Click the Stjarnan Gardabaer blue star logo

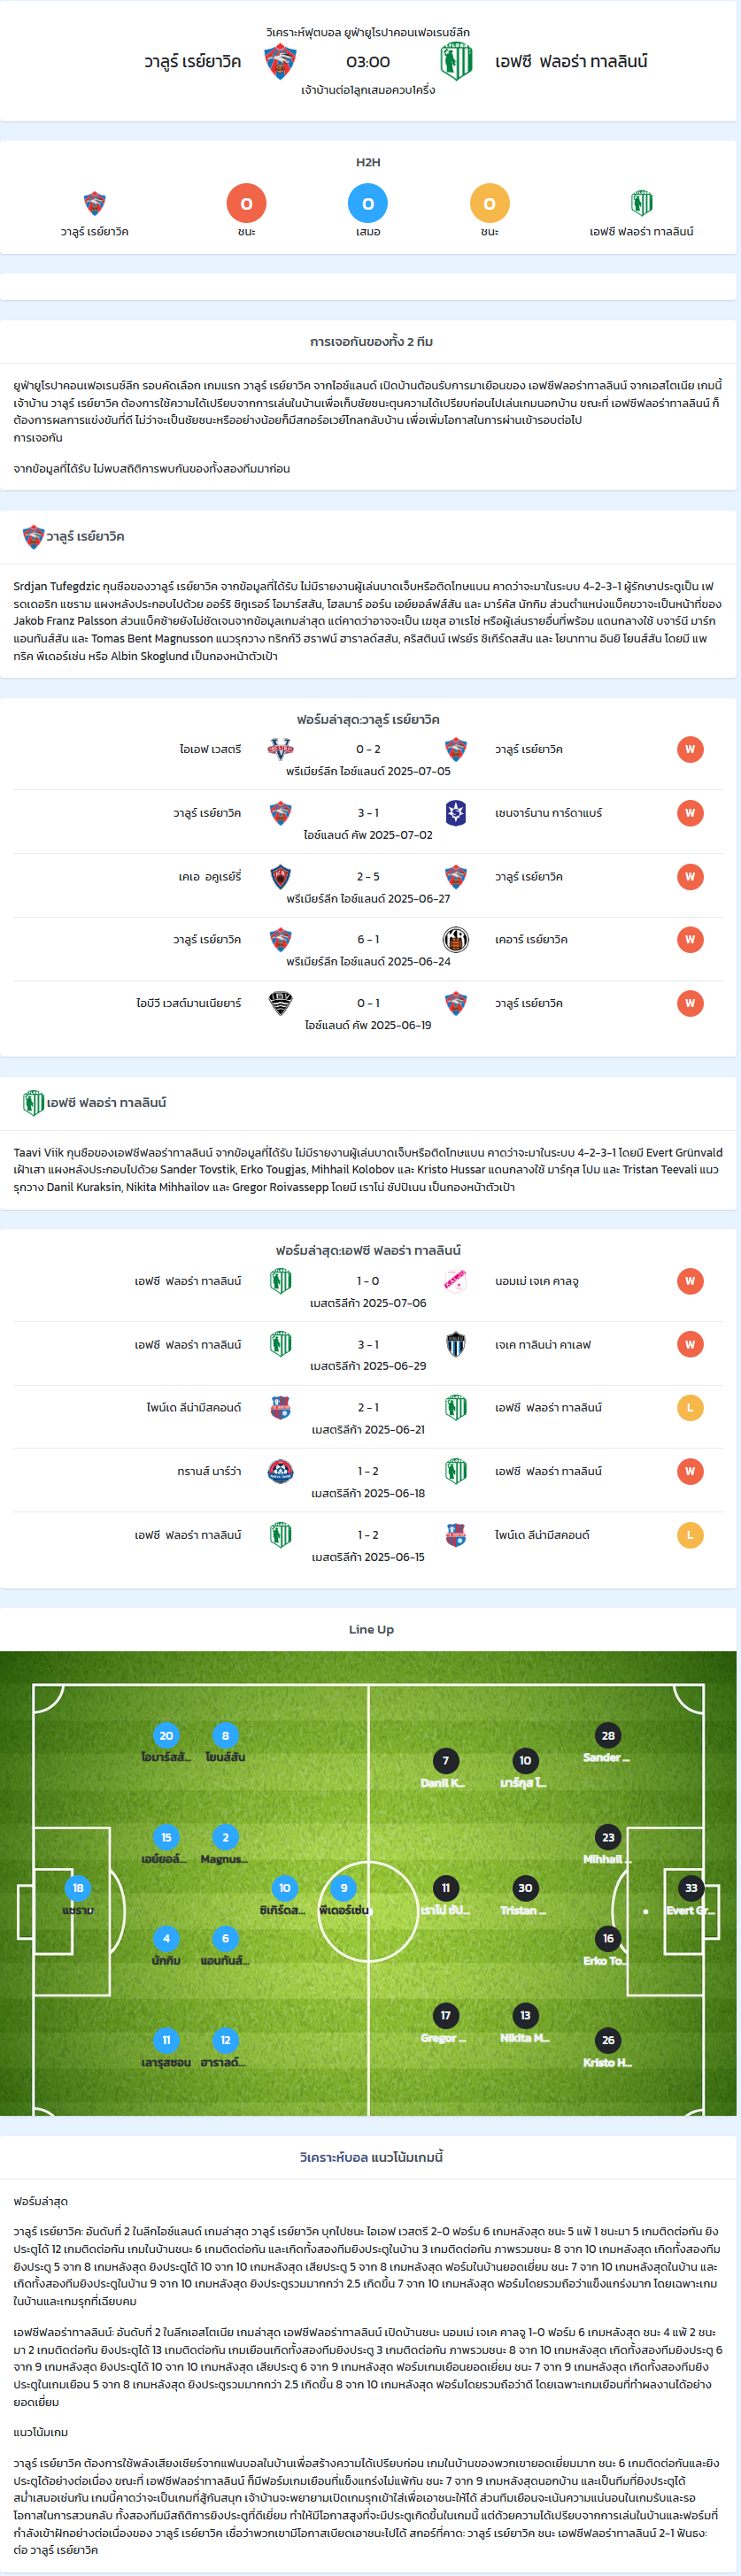click(456, 813)
